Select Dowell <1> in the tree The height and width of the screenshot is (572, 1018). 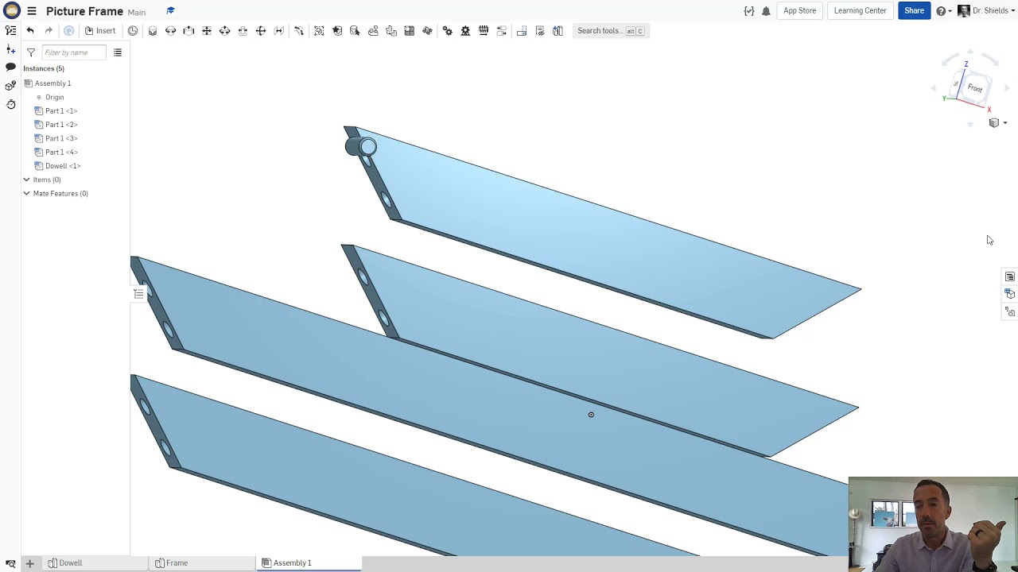coord(63,166)
